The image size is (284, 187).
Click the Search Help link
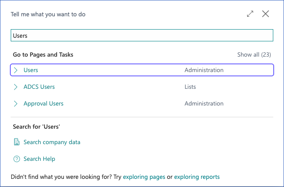tap(39, 159)
